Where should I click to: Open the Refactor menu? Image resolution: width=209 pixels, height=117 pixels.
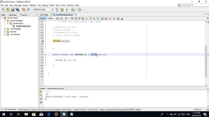33,5
